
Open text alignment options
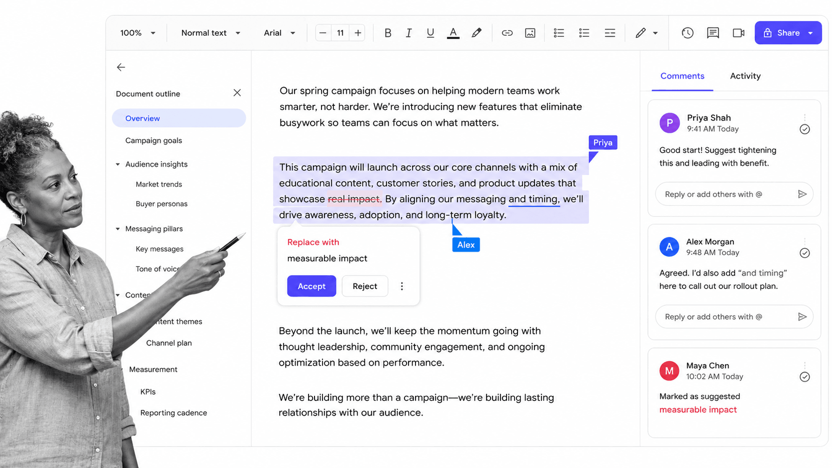tap(610, 33)
